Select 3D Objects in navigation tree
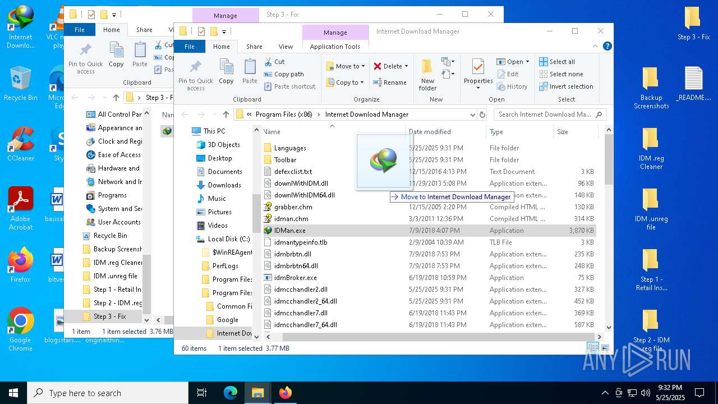 tap(223, 145)
